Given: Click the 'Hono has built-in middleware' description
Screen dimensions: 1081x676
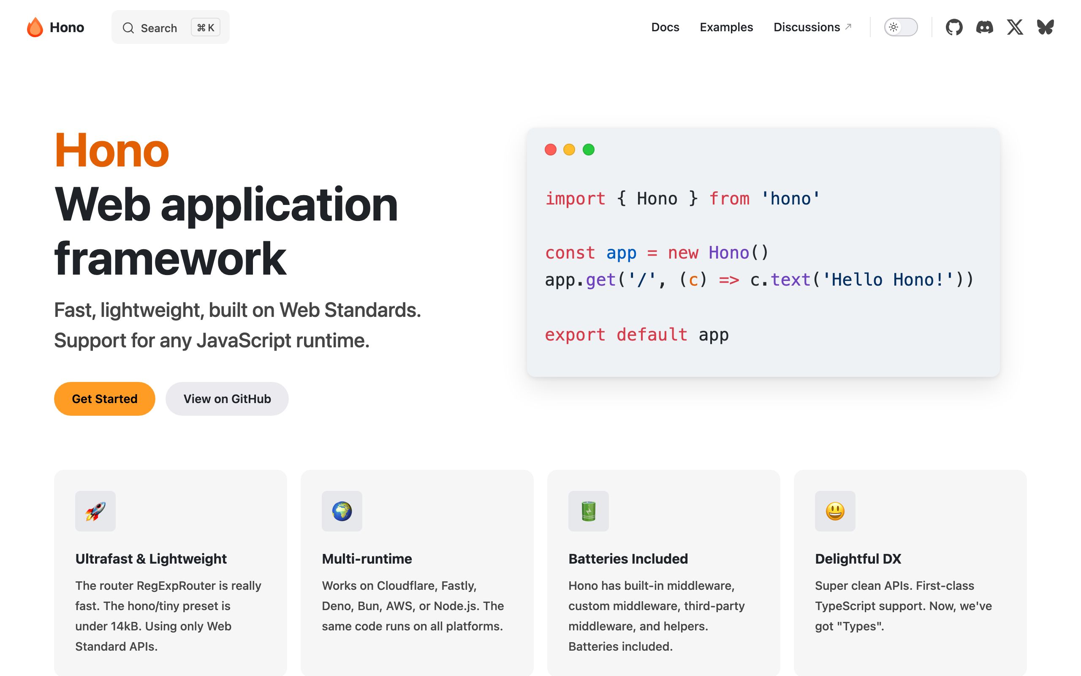Looking at the screenshot, I should 657,616.
